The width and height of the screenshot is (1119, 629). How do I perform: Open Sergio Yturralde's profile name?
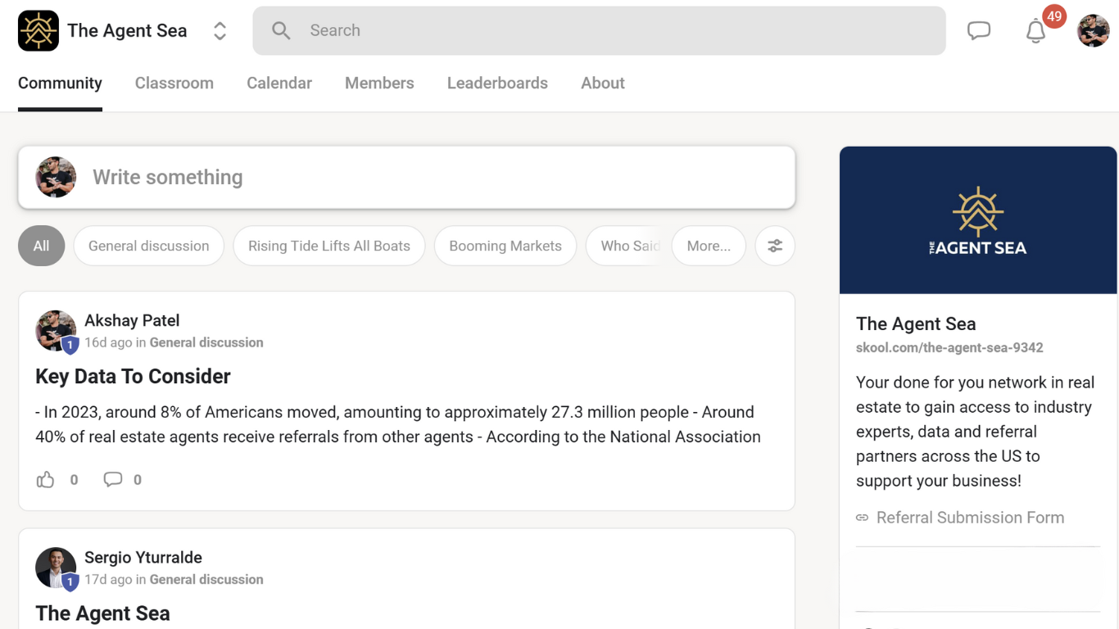pos(143,558)
